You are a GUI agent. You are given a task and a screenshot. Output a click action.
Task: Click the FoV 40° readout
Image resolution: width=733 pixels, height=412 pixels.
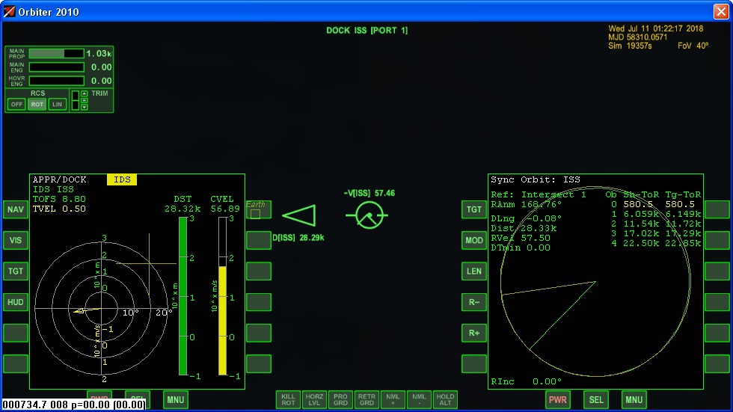[693, 46]
